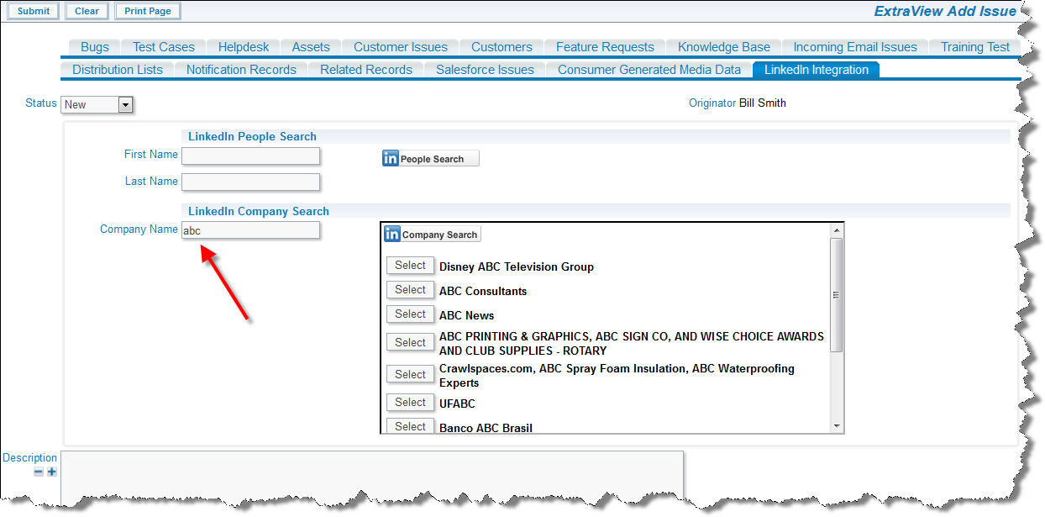1045x517 pixels.
Task: Open Consumer Generated Media Data tab
Action: [x=649, y=70]
